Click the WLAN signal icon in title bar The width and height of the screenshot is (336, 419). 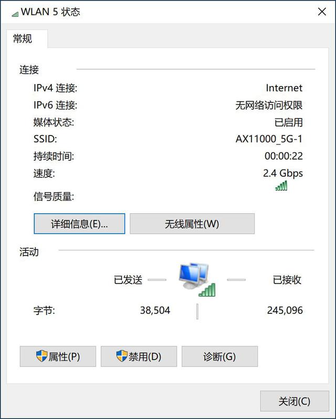[15, 14]
